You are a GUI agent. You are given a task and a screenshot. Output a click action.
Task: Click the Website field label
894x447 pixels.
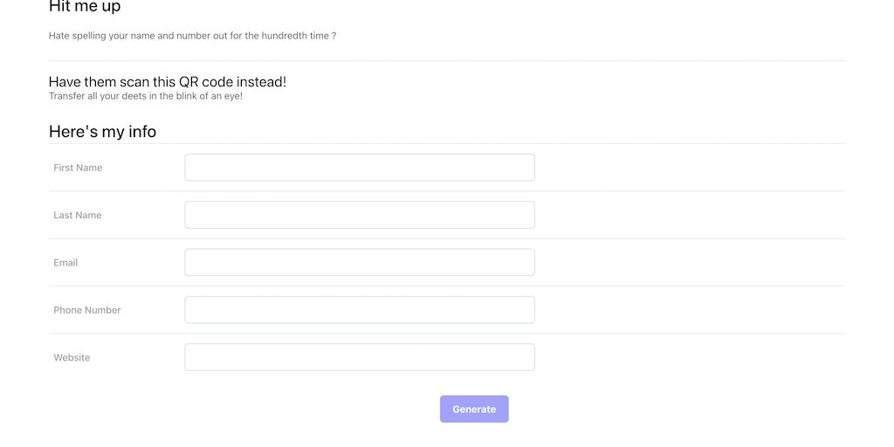tap(72, 357)
